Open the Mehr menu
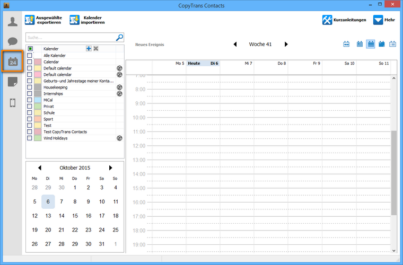 [384, 20]
